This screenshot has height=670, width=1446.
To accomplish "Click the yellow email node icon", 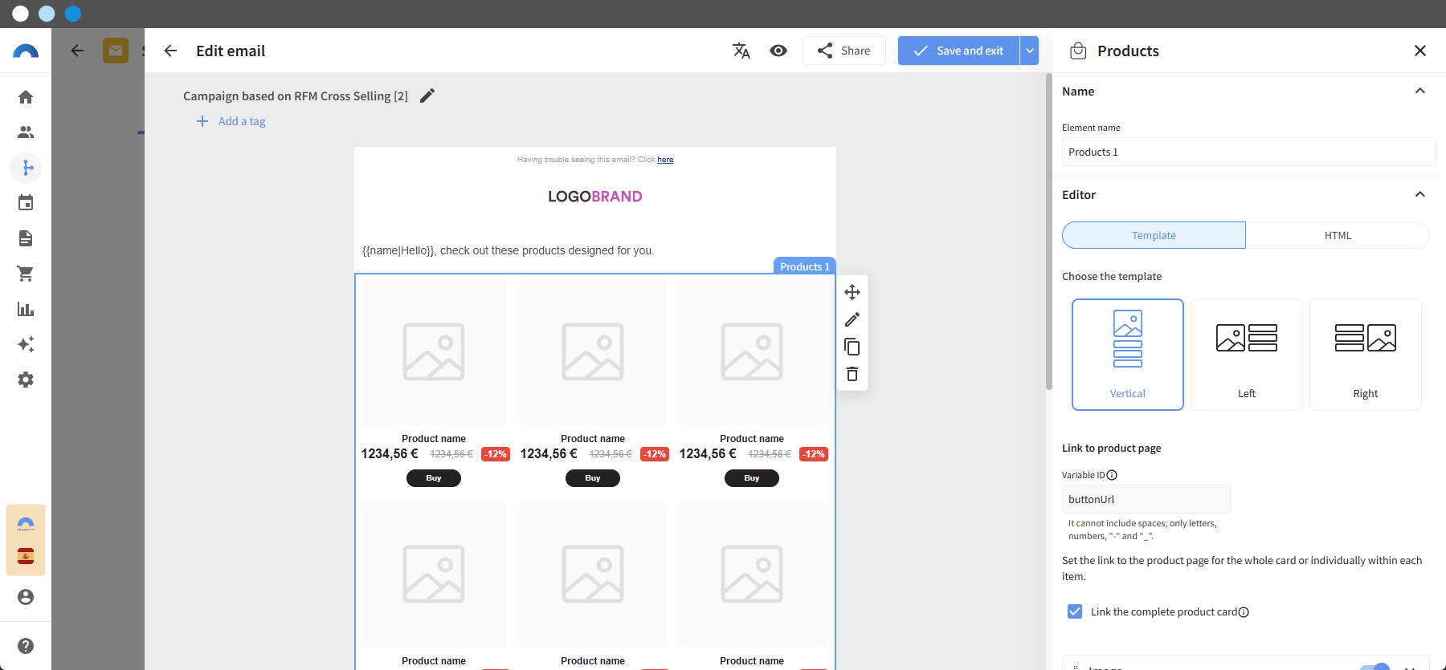I will pyautogui.click(x=116, y=51).
